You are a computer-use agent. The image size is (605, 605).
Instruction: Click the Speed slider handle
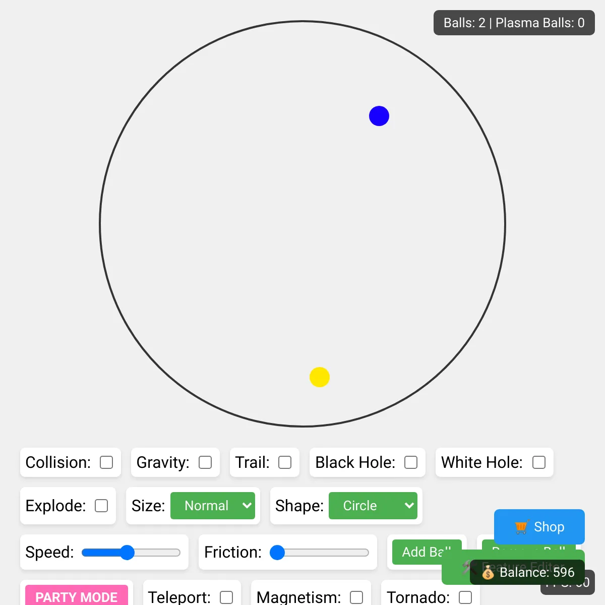pos(127,553)
